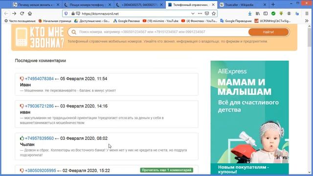Open the Firefox account avatar icon
Viewport: 313px width, 176px height.
pyautogui.click(x=289, y=14)
